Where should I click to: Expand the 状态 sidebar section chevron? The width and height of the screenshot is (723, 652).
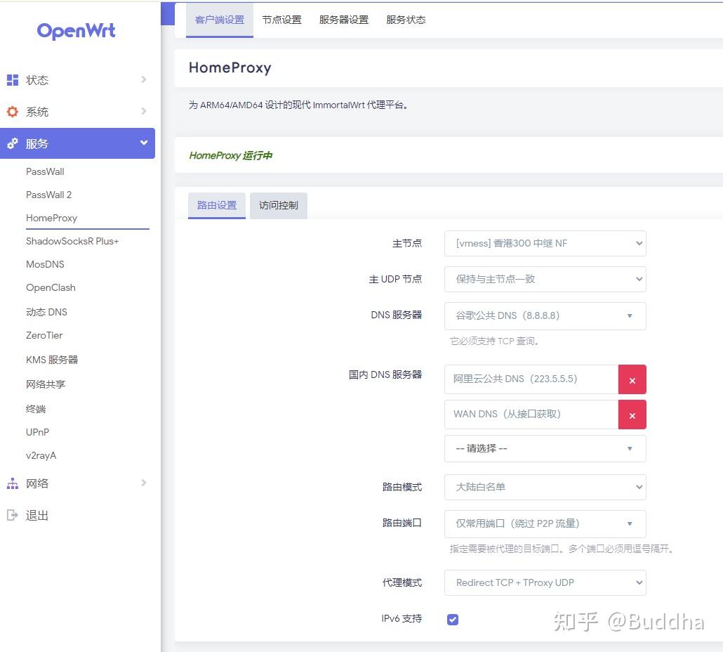(143, 79)
